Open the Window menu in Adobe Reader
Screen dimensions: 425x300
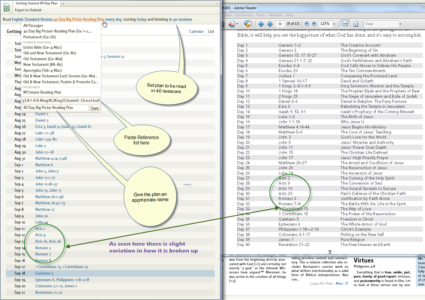pyautogui.click(x=276, y=15)
